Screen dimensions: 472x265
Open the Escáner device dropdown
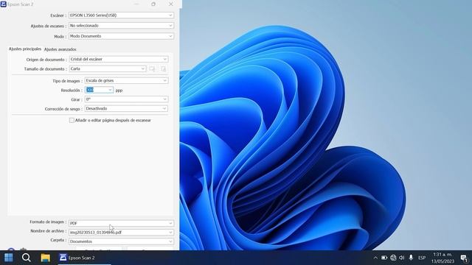tap(121, 15)
